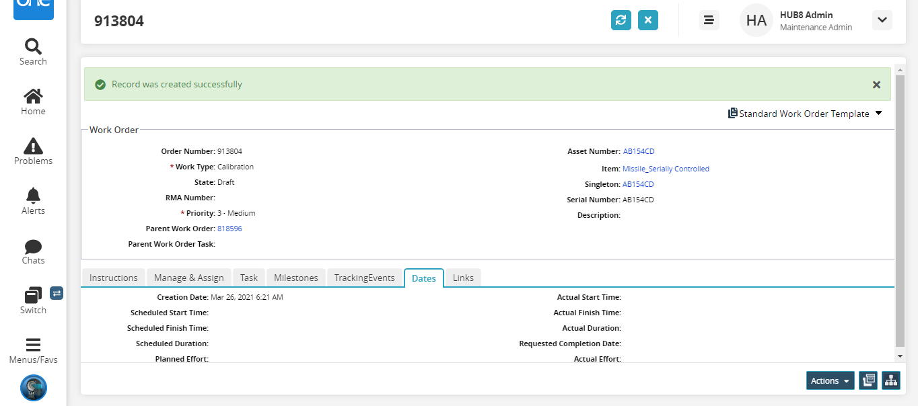Screen dimensions: 918x406
Task: Open Standard Work Order Template dropdown
Action: click(x=805, y=114)
